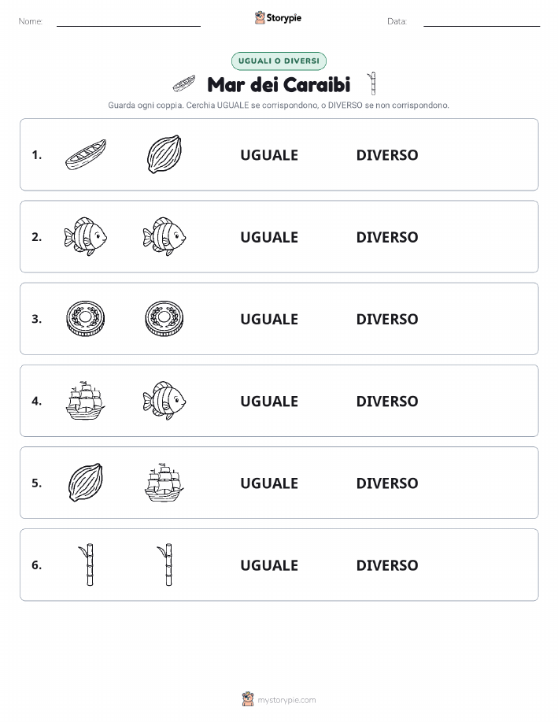
Task: Click the cocoa pod picture in row 5
Action: pos(86,483)
